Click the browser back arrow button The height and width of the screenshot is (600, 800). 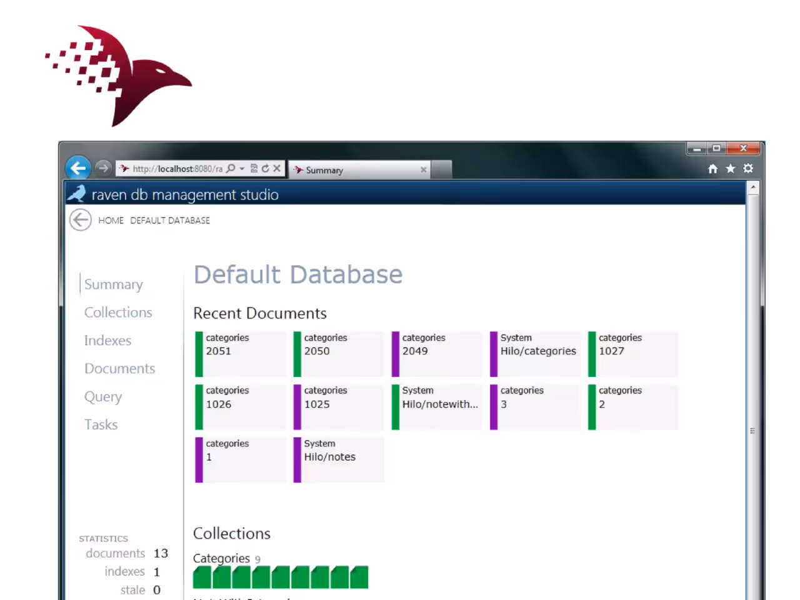[78, 167]
